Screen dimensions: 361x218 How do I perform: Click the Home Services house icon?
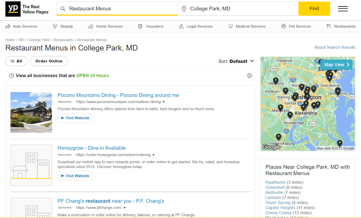pos(91,26)
